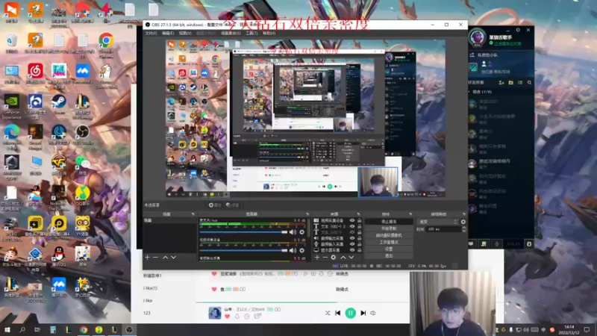Viewport: 597px width, 336px height.
Task: Add a new source with the plus icon
Action: [x=316, y=258]
